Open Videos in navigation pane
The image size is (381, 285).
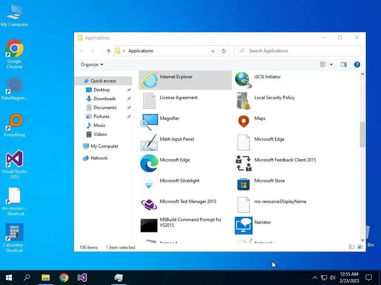(x=100, y=134)
